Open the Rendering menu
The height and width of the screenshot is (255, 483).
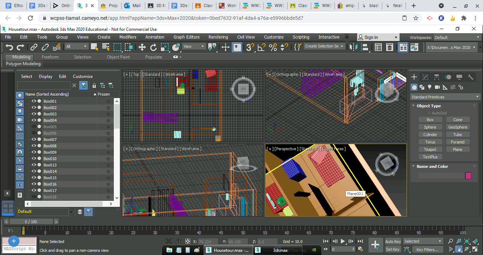[x=218, y=37]
